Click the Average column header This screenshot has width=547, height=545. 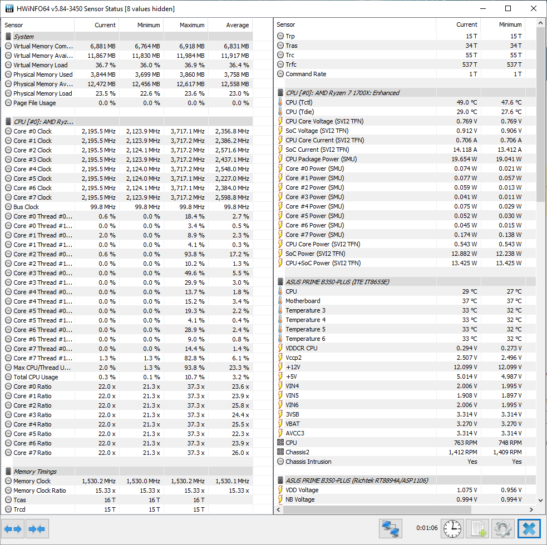(230, 25)
